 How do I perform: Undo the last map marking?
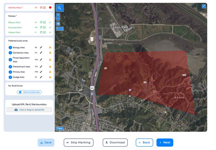tap(58, 29)
